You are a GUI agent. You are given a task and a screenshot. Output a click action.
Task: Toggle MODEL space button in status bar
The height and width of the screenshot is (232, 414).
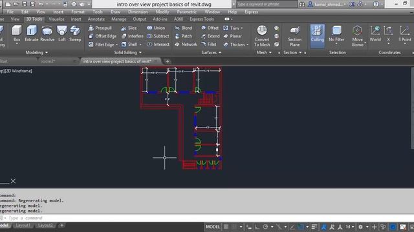[x=213, y=227]
